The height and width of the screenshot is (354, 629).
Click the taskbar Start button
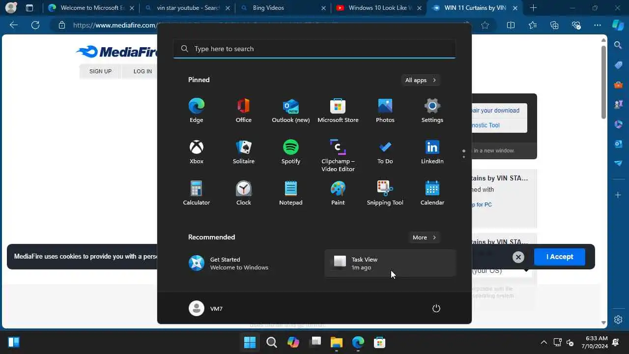point(250,342)
